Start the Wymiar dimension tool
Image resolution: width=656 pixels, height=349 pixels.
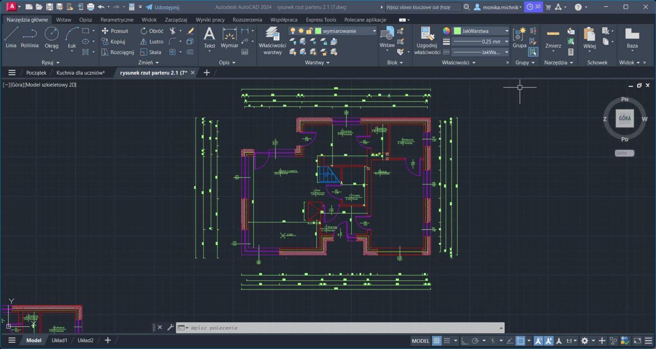(230, 38)
